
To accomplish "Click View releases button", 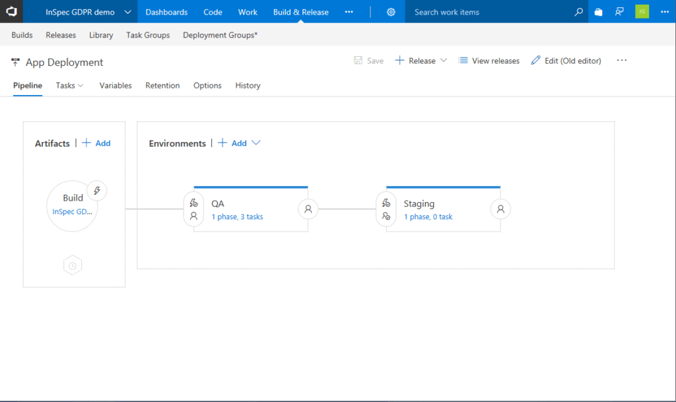I will point(489,61).
